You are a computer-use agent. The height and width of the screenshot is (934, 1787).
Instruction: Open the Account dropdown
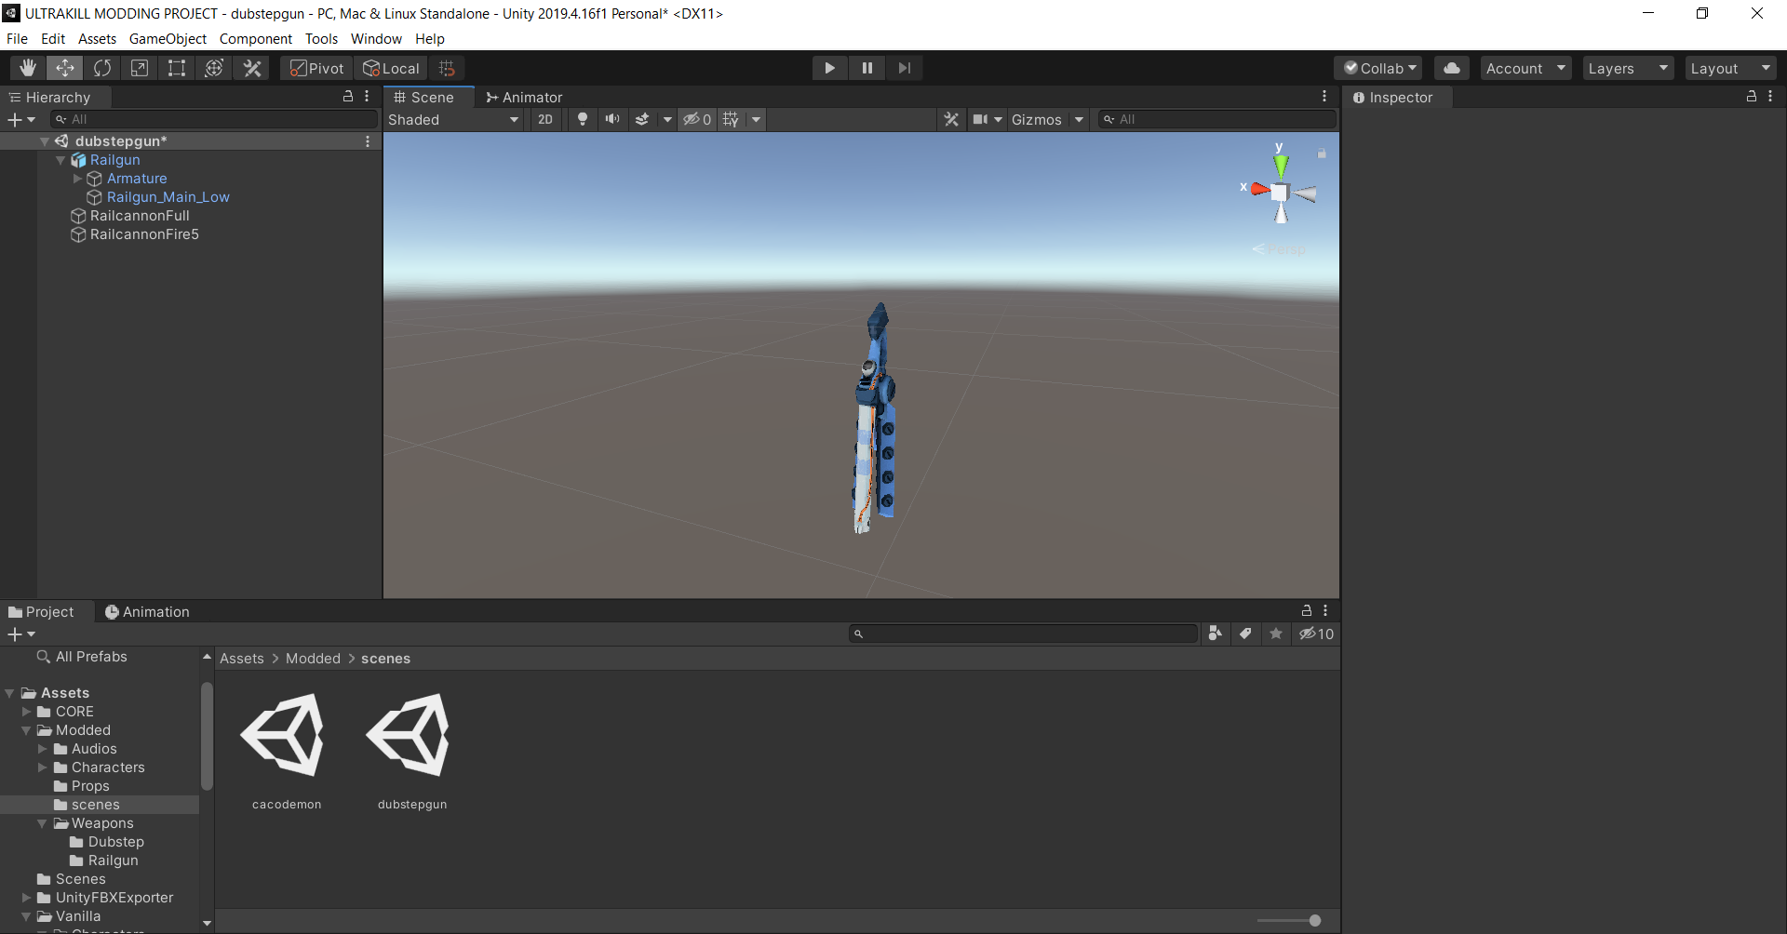click(x=1526, y=68)
